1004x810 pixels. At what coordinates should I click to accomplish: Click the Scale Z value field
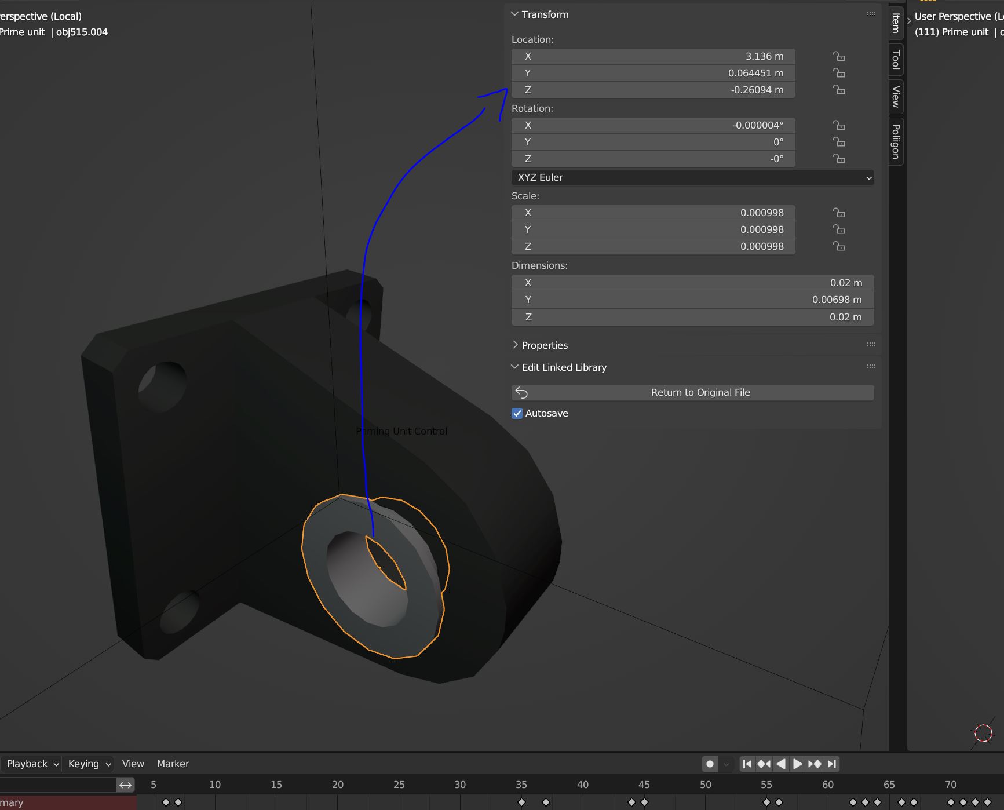point(653,246)
